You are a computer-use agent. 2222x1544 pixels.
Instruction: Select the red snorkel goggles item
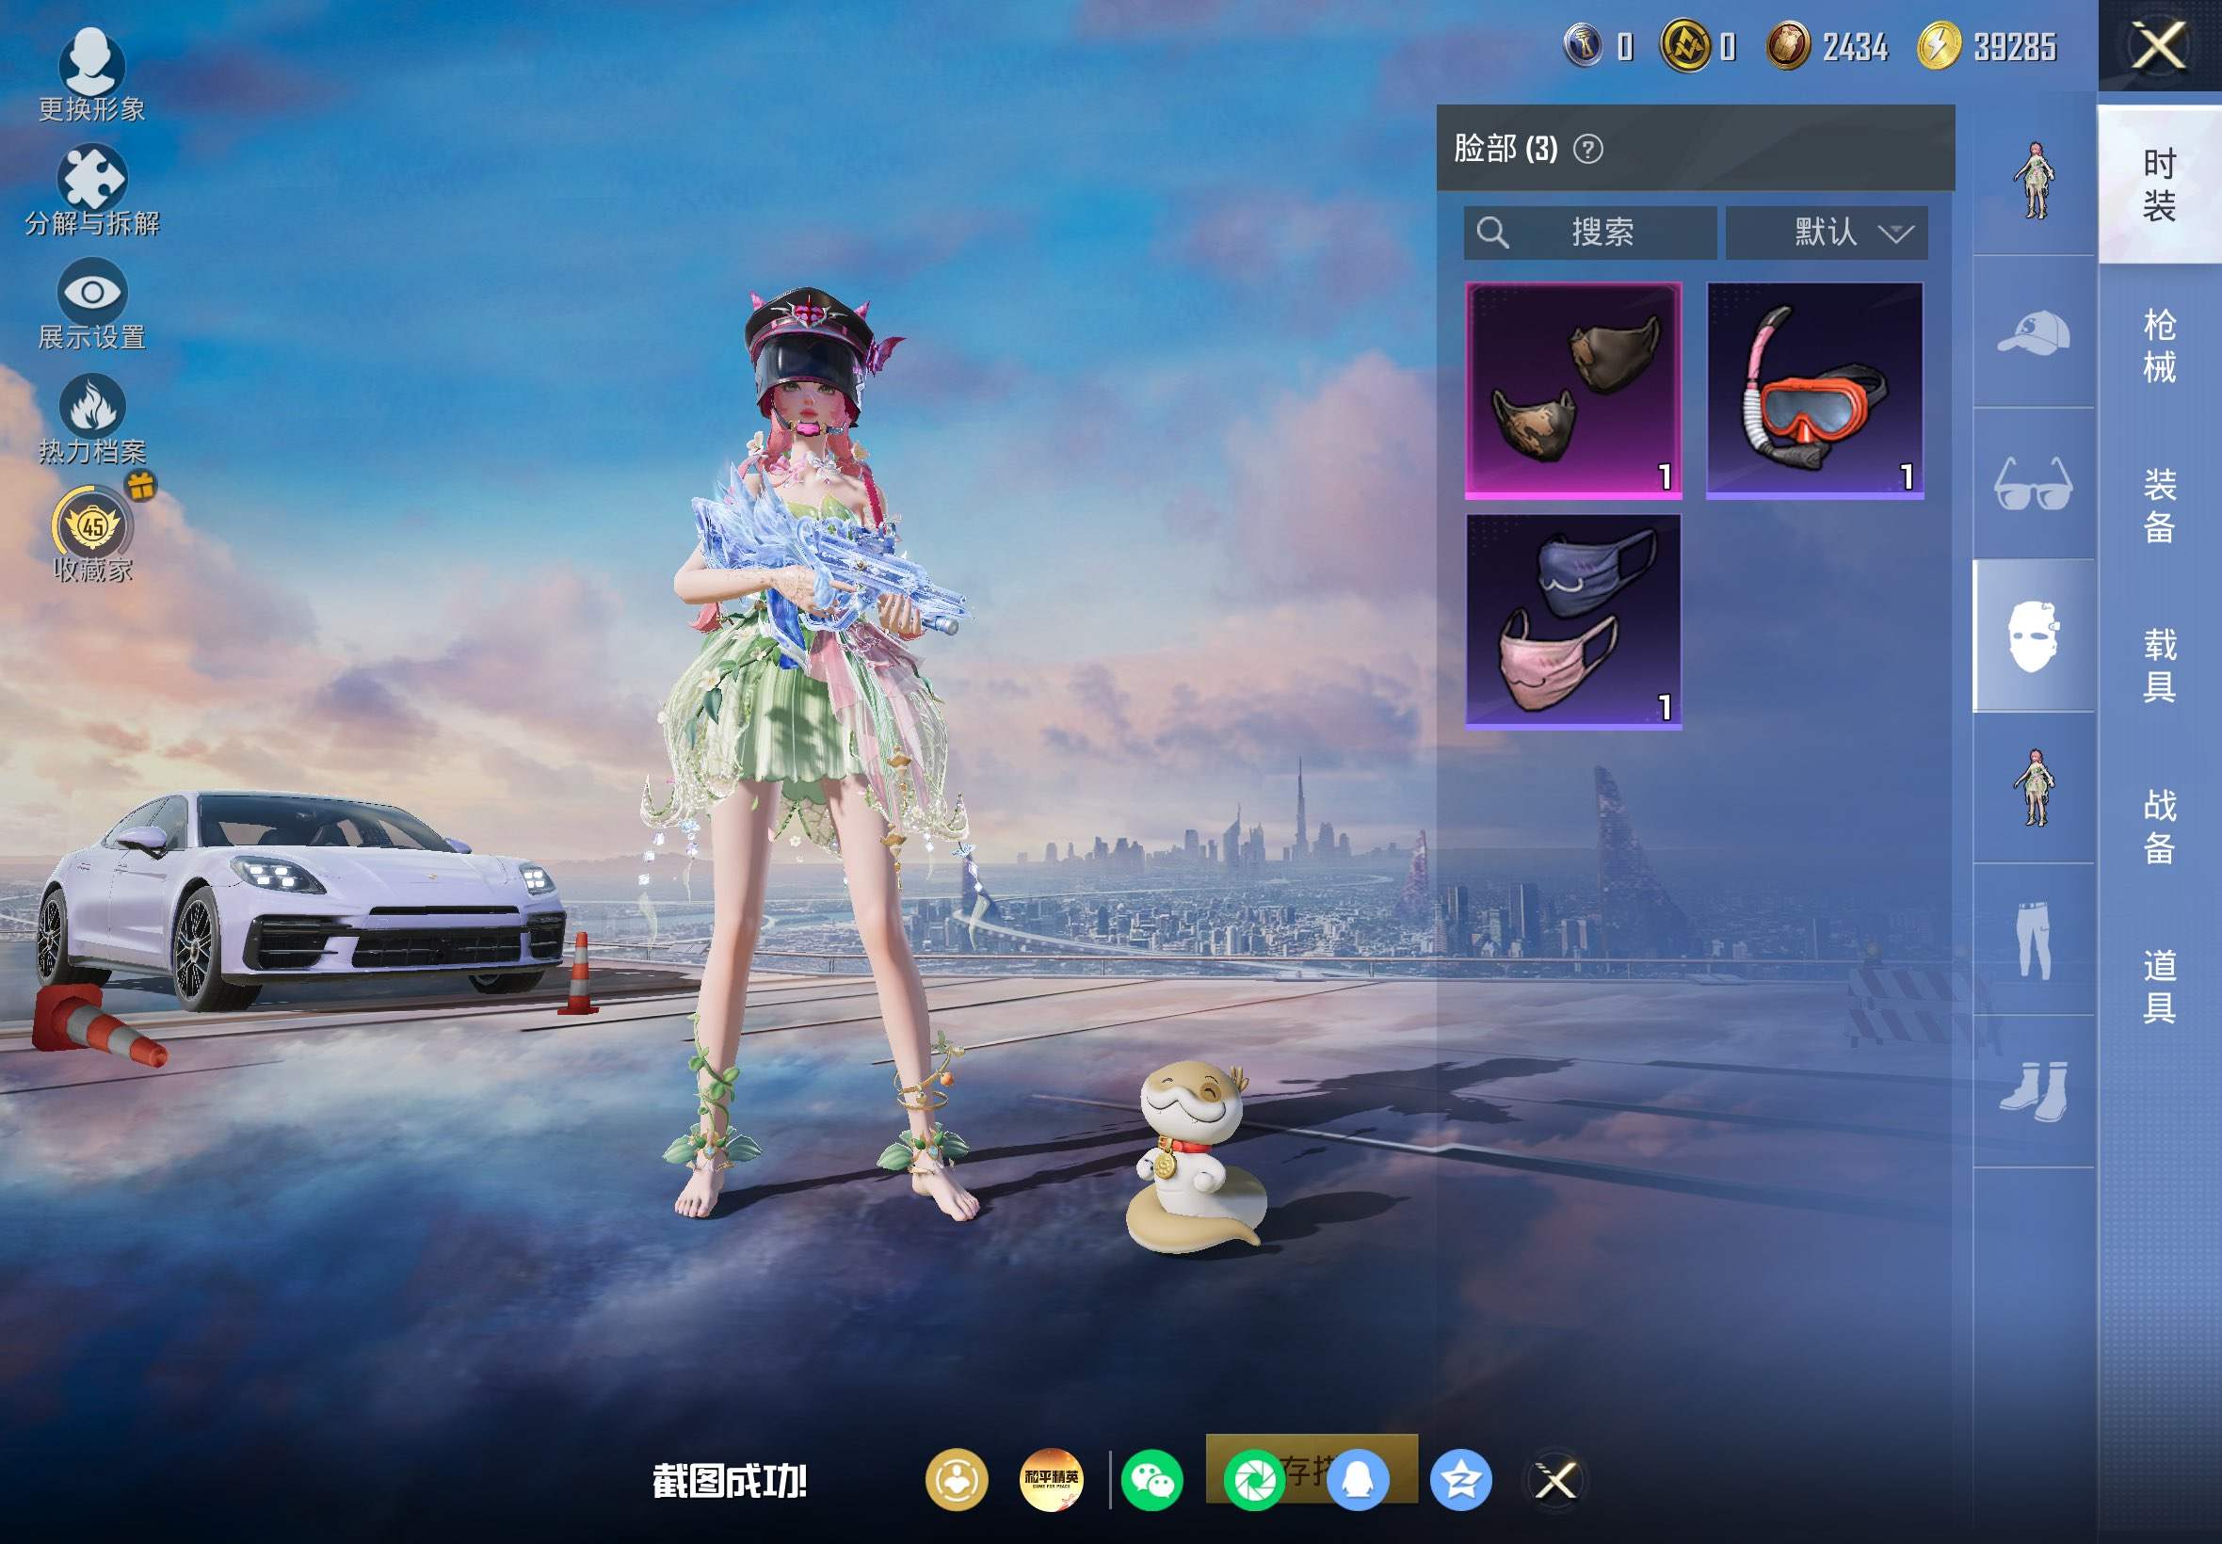click(1813, 390)
